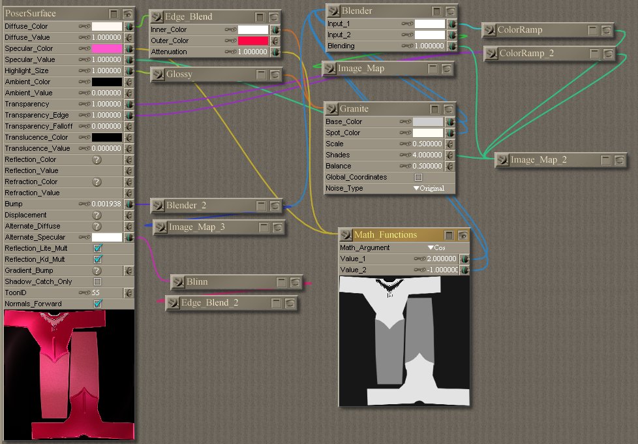Screen dimensions: 638x444
Task: Click the output plug icon on the Granite node
Action: 331,109
